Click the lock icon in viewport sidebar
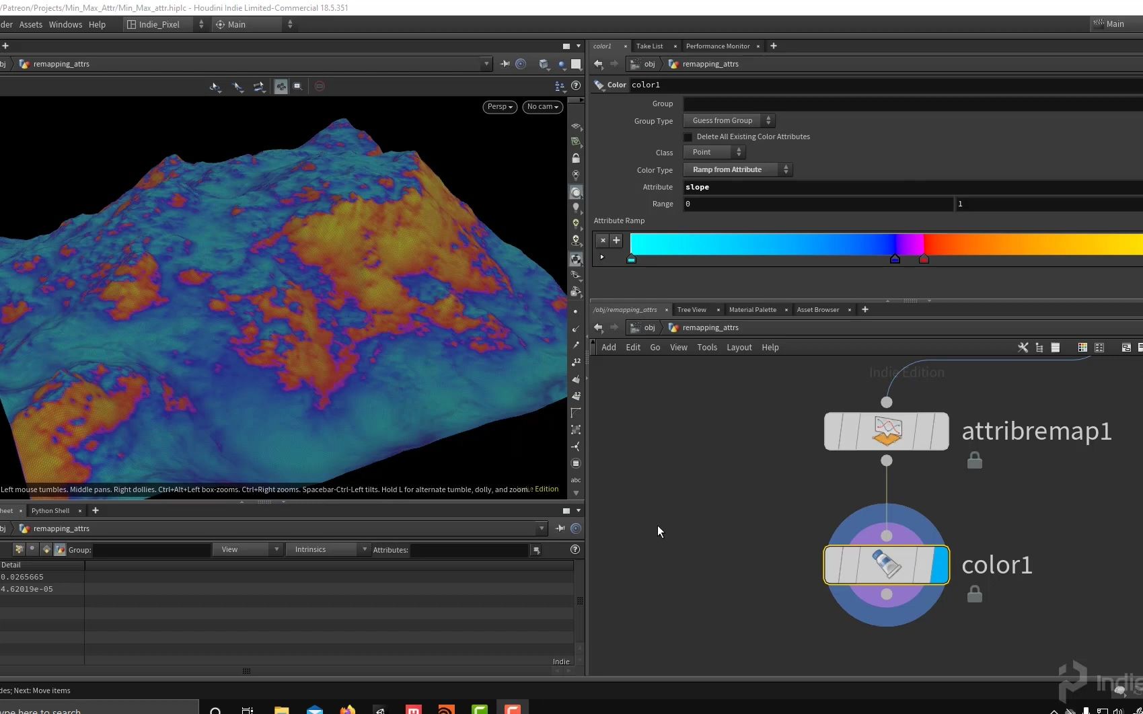 (x=576, y=159)
